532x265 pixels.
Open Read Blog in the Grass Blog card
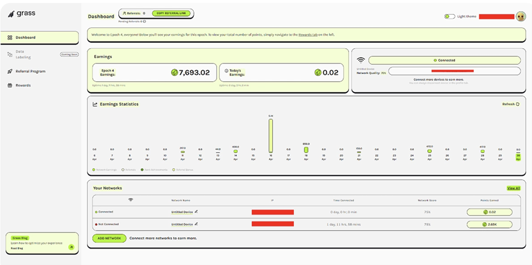16,248
